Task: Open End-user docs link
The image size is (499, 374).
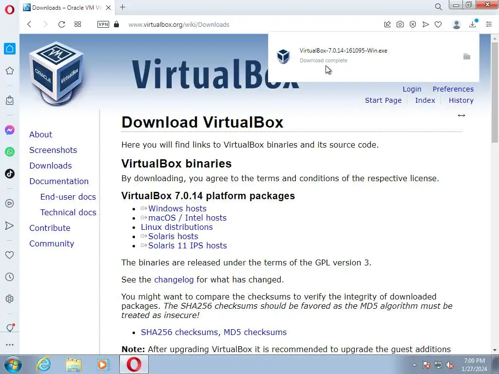Action: pyautogui.click(x=68, y=197)
